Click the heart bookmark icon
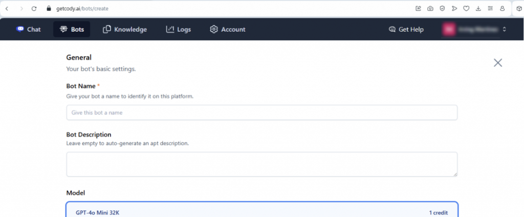 [x=466, y=9]
